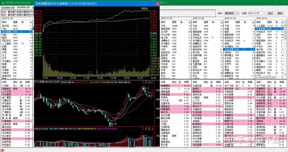The height and width of the screenshot is (152, 288).
Task: Click the bar chart icon in VOL panel header
Action: point(152,129)
